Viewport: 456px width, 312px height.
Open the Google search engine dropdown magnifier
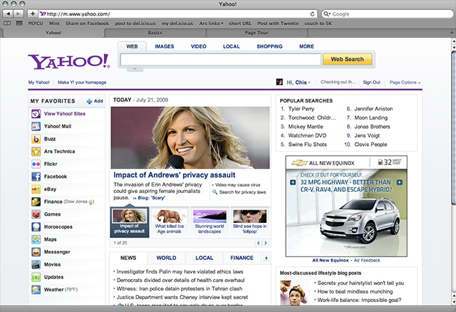click(x=326, y=14)
